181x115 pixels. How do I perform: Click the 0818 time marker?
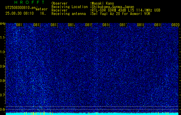click(141, 25)
